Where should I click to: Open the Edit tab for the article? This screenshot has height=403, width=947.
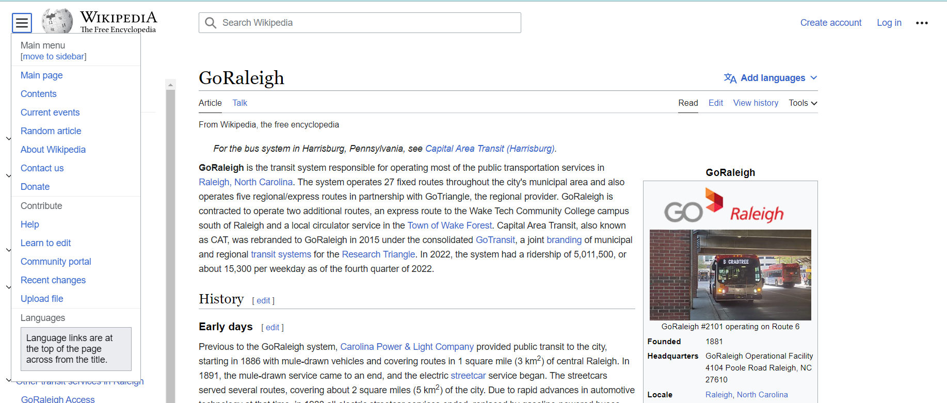click(715, 103)
